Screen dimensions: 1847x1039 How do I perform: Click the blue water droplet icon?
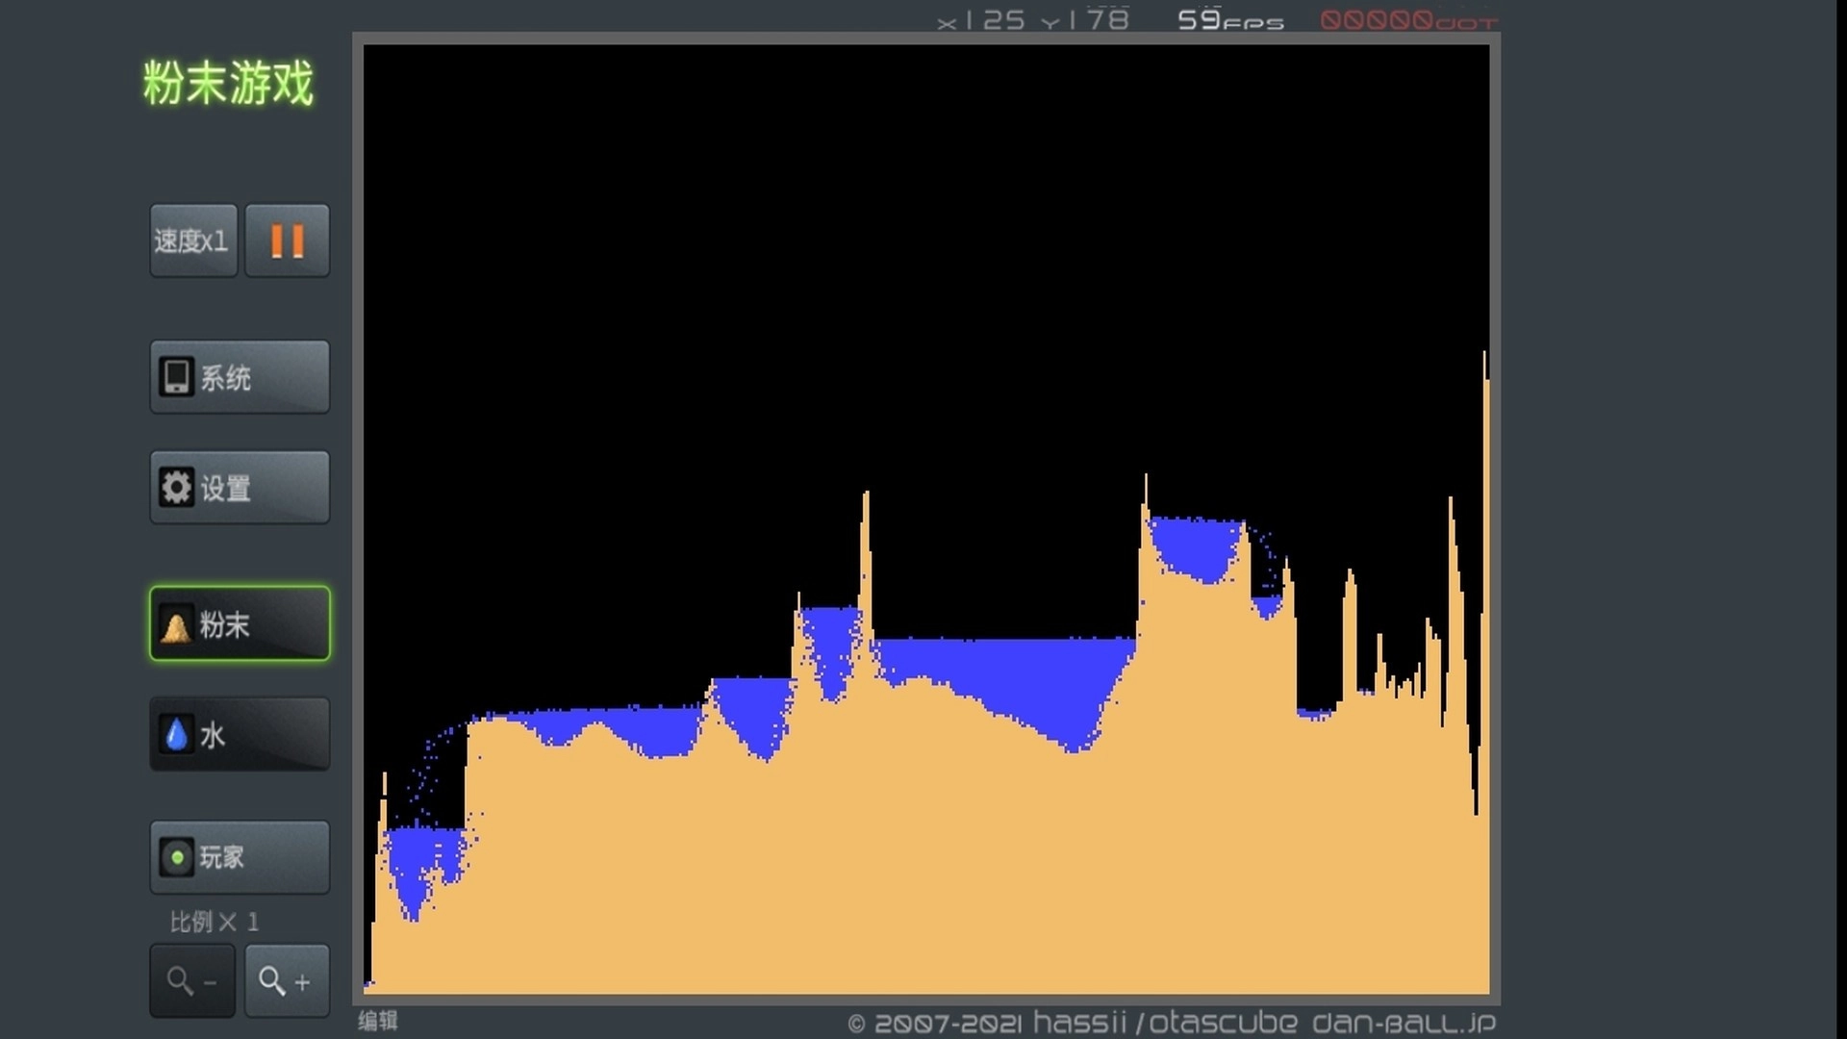click(176, 735)
